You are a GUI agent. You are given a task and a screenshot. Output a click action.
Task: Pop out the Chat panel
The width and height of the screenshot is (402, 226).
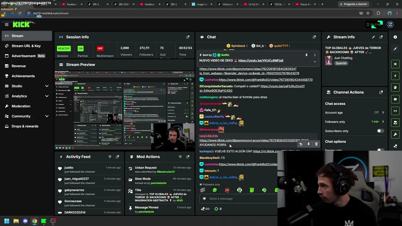314,37
